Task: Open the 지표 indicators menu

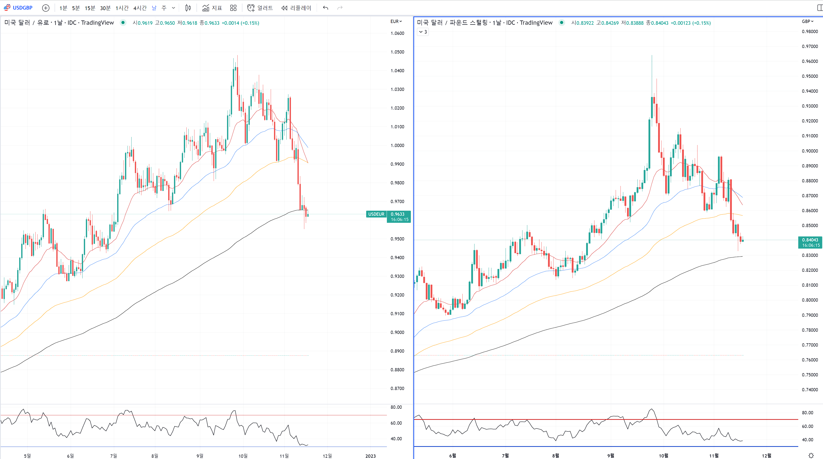Action: [212, 8]
